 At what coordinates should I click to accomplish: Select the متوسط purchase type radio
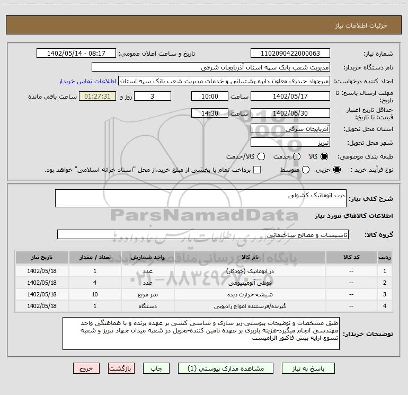pyautogui.click(x=306, y=170)
